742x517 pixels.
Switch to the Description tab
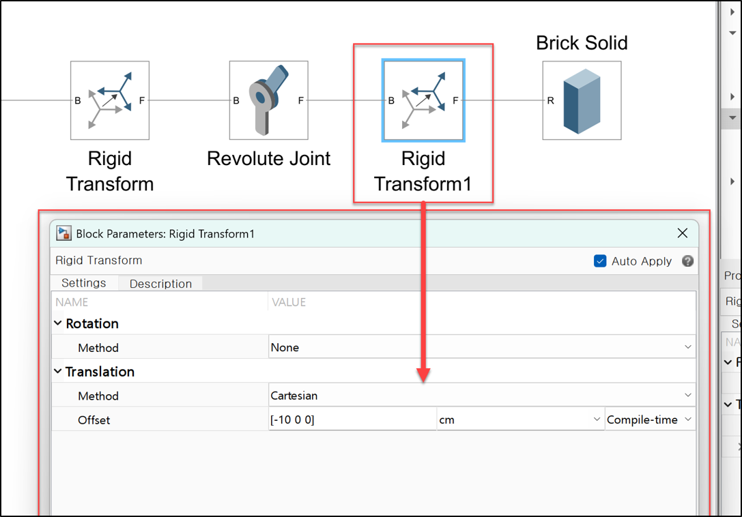coord(160,284)
